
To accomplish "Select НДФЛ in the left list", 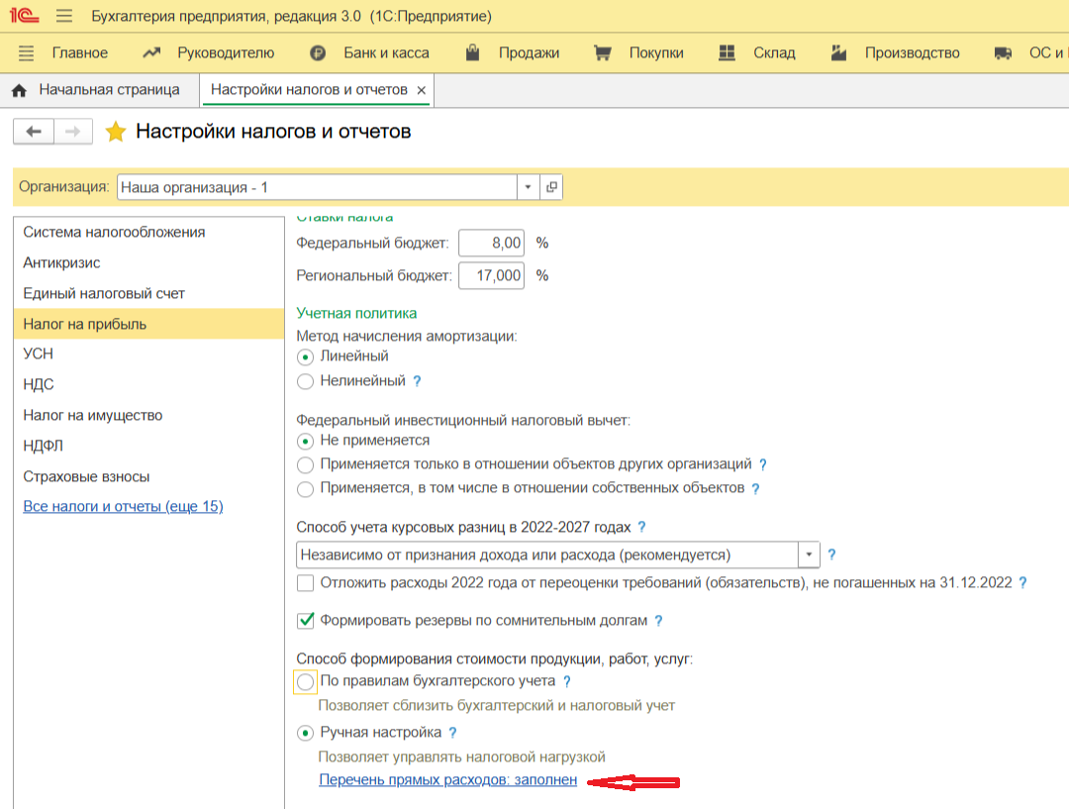I will tap(148, 446).
